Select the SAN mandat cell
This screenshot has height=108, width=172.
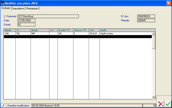[10, 34]
